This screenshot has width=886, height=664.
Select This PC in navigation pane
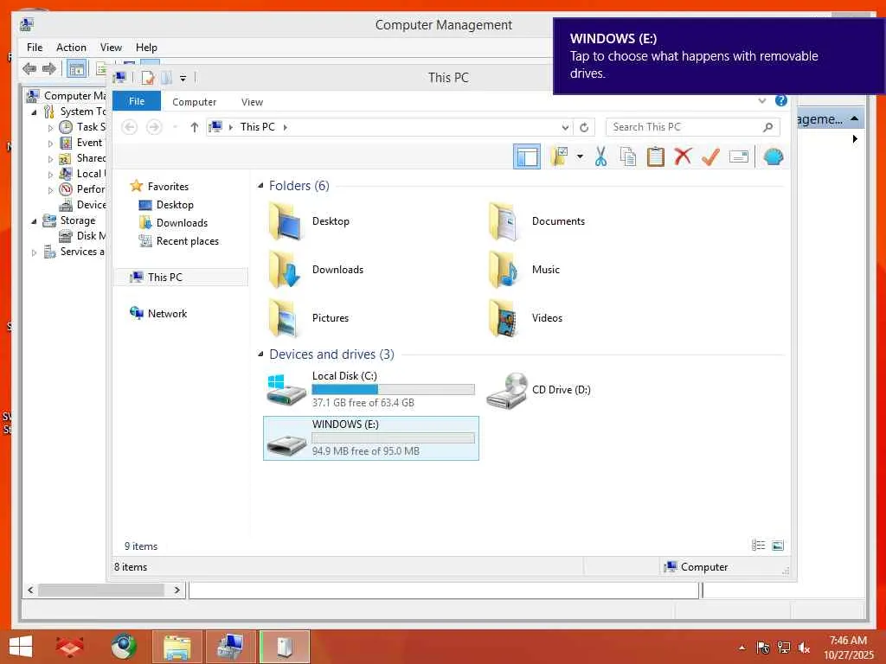(x=181, y=278)
